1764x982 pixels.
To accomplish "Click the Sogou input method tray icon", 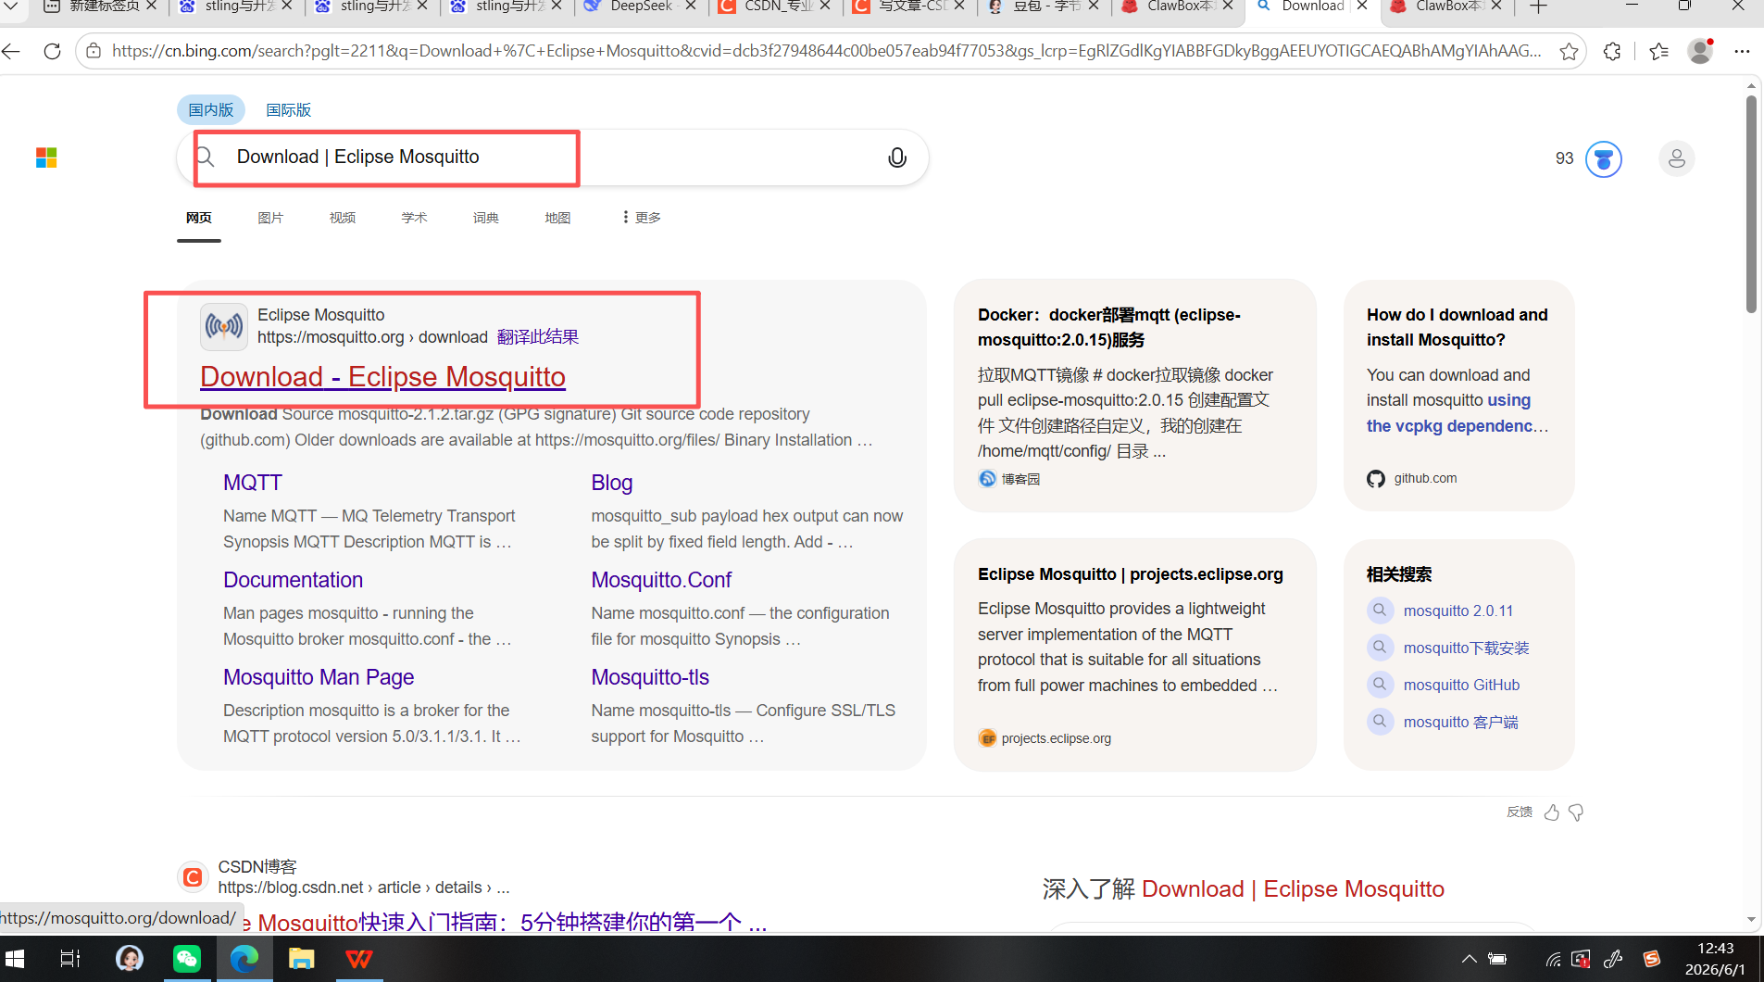I will tap(1652, 959).
